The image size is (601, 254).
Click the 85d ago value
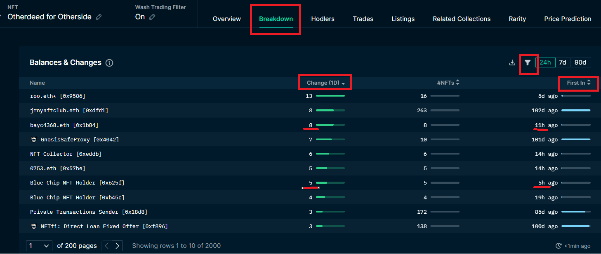546,212
